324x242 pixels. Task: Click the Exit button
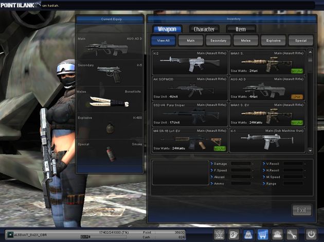pos(302,210)
